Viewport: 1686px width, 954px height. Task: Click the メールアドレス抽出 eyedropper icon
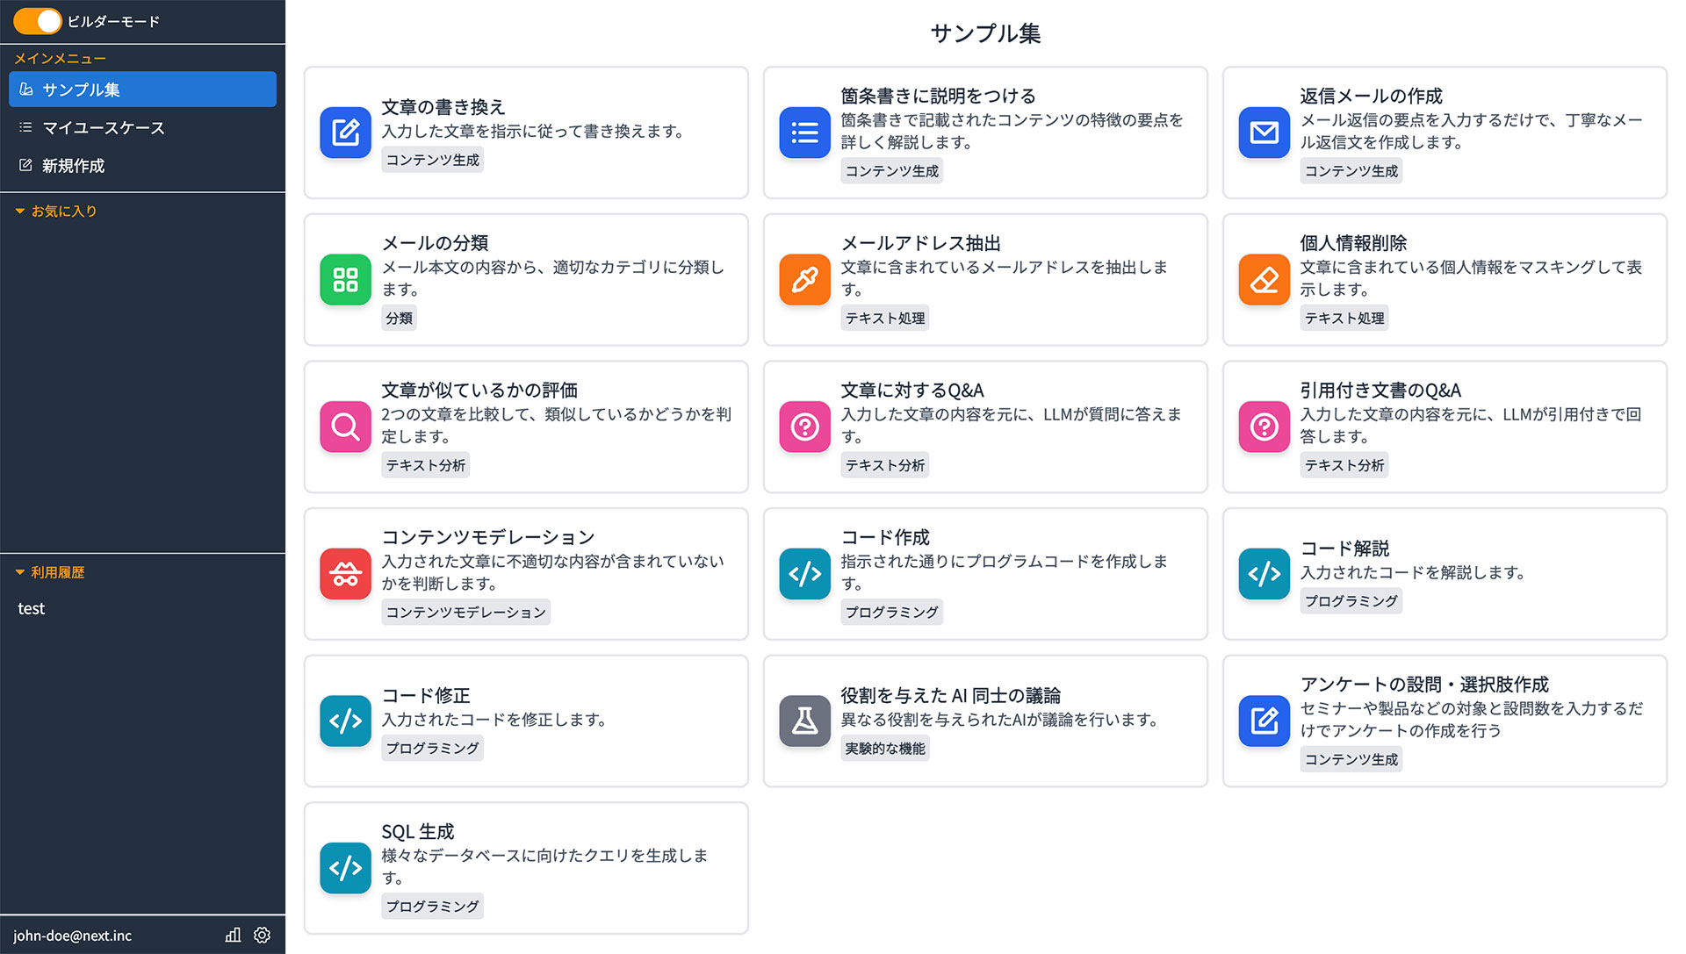[804, 280]
